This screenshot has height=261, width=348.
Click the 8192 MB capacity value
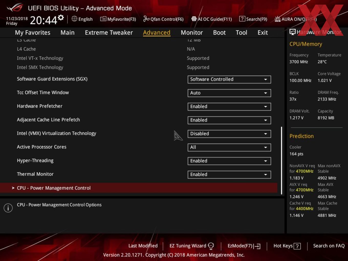(326, 118)
